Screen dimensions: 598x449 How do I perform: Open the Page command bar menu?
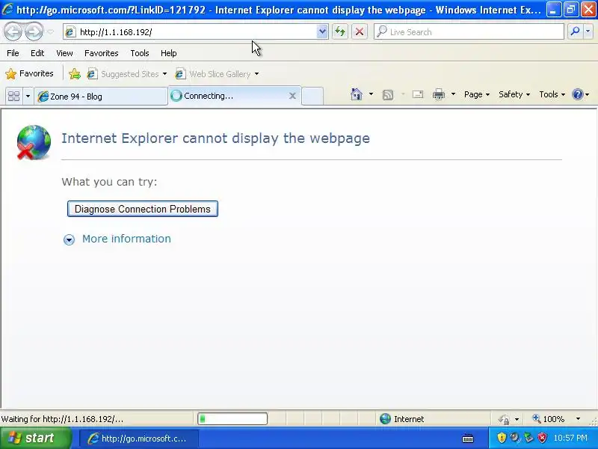tap(477, 94)
